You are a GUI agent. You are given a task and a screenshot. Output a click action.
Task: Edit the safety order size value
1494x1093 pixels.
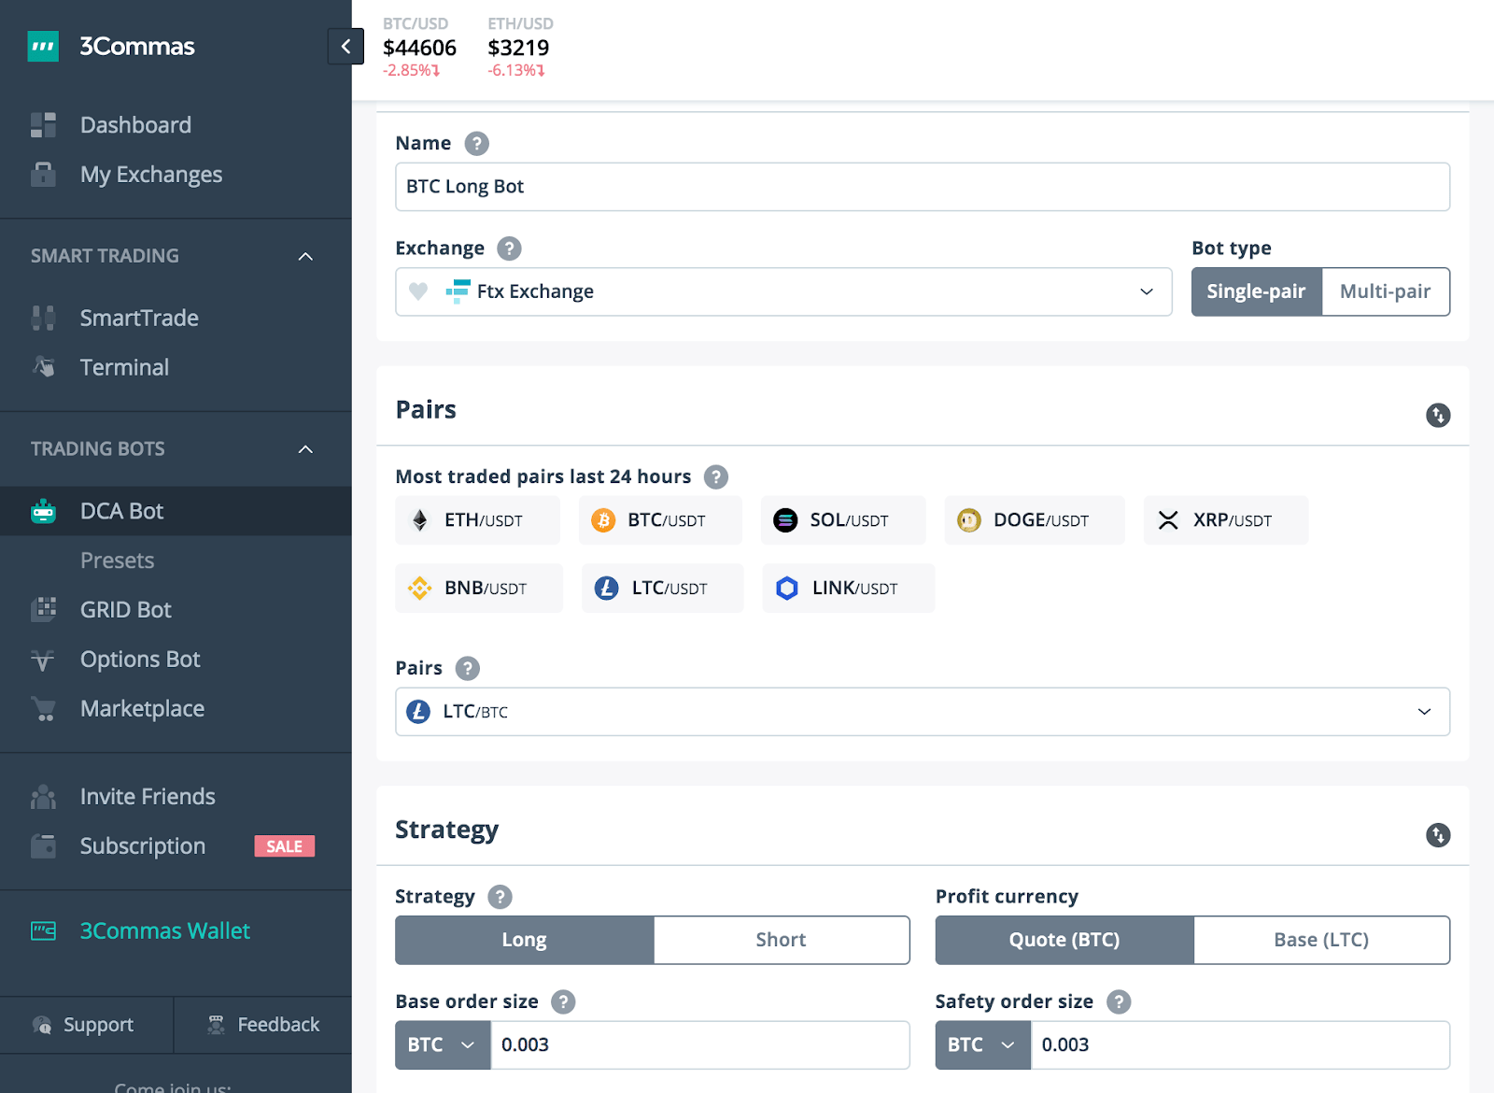pos(1240,1044)
